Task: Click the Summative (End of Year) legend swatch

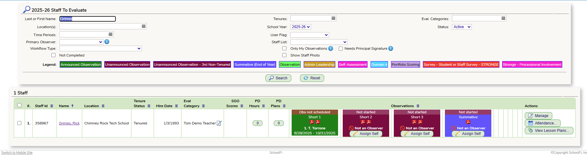Action: pyautogui.click(x=255, y=65)
